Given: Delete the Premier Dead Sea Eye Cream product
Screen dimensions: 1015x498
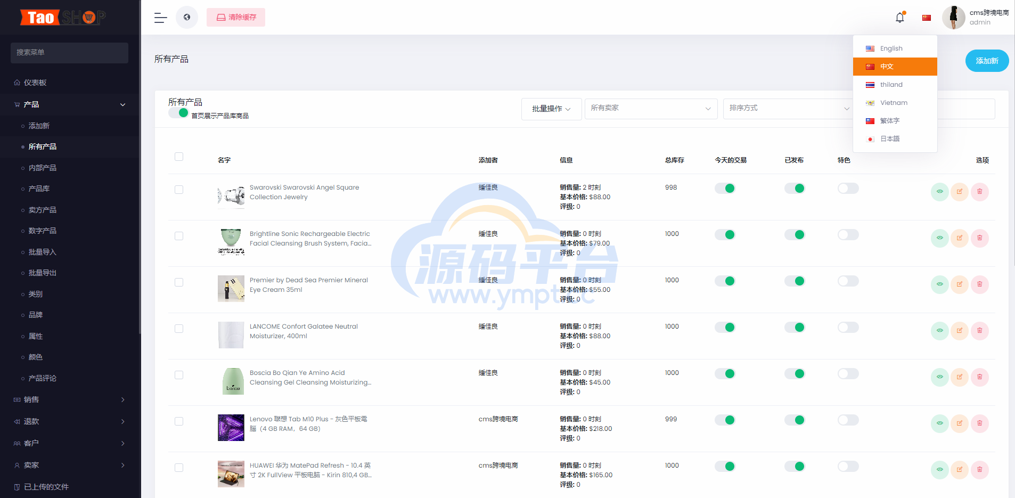Looking at the screenshot, I should click(980, 284).
